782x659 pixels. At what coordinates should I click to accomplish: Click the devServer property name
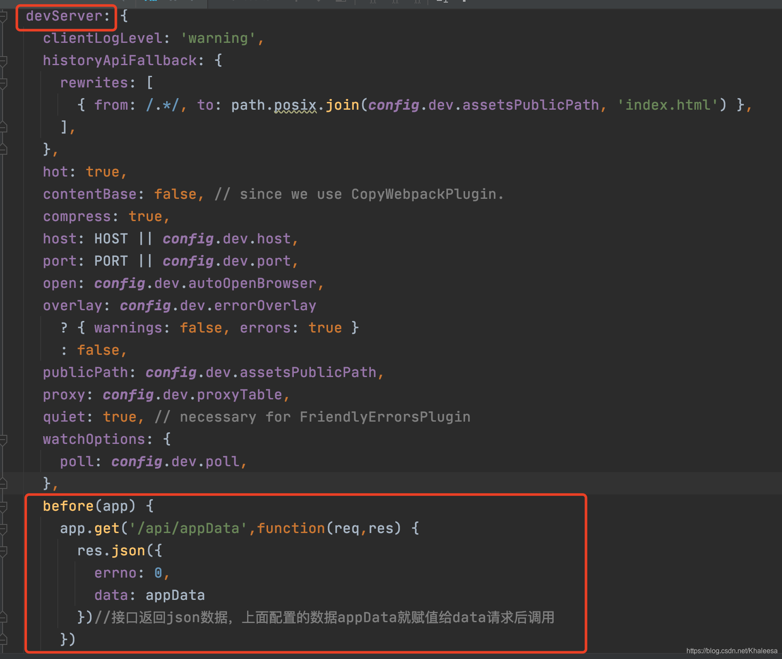64,16
